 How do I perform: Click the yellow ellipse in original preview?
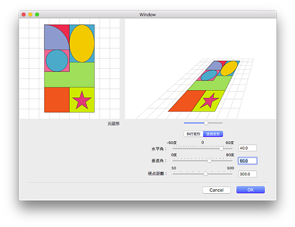click(82, 43)
